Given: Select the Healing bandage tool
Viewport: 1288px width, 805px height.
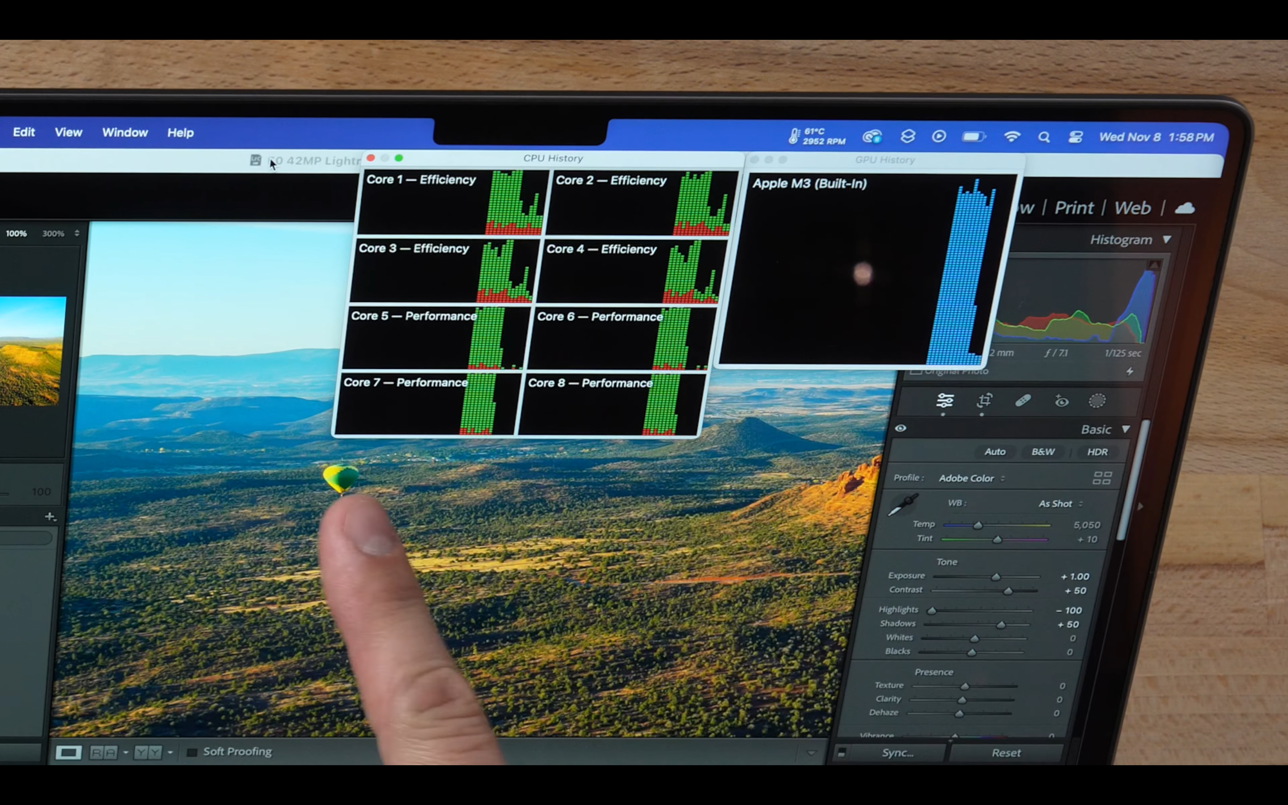Looking at the screenshot, I should [x=1023, y=400].
